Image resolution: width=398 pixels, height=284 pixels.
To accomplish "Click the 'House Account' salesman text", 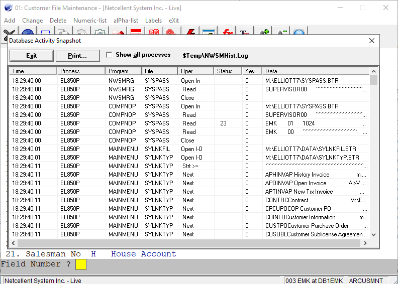I will [144, 254].
